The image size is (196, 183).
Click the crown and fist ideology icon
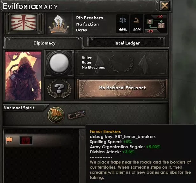tap(59, 24)
